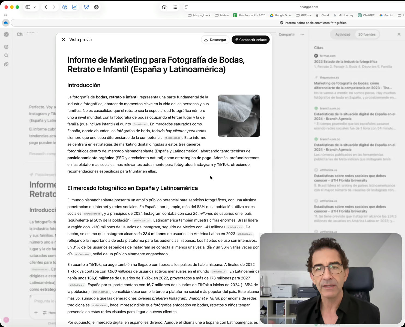Image resolution: width=405 pixels, height=327 pixels.
Task: Open the MidJourney bookmark
Action: click(343, 15)
